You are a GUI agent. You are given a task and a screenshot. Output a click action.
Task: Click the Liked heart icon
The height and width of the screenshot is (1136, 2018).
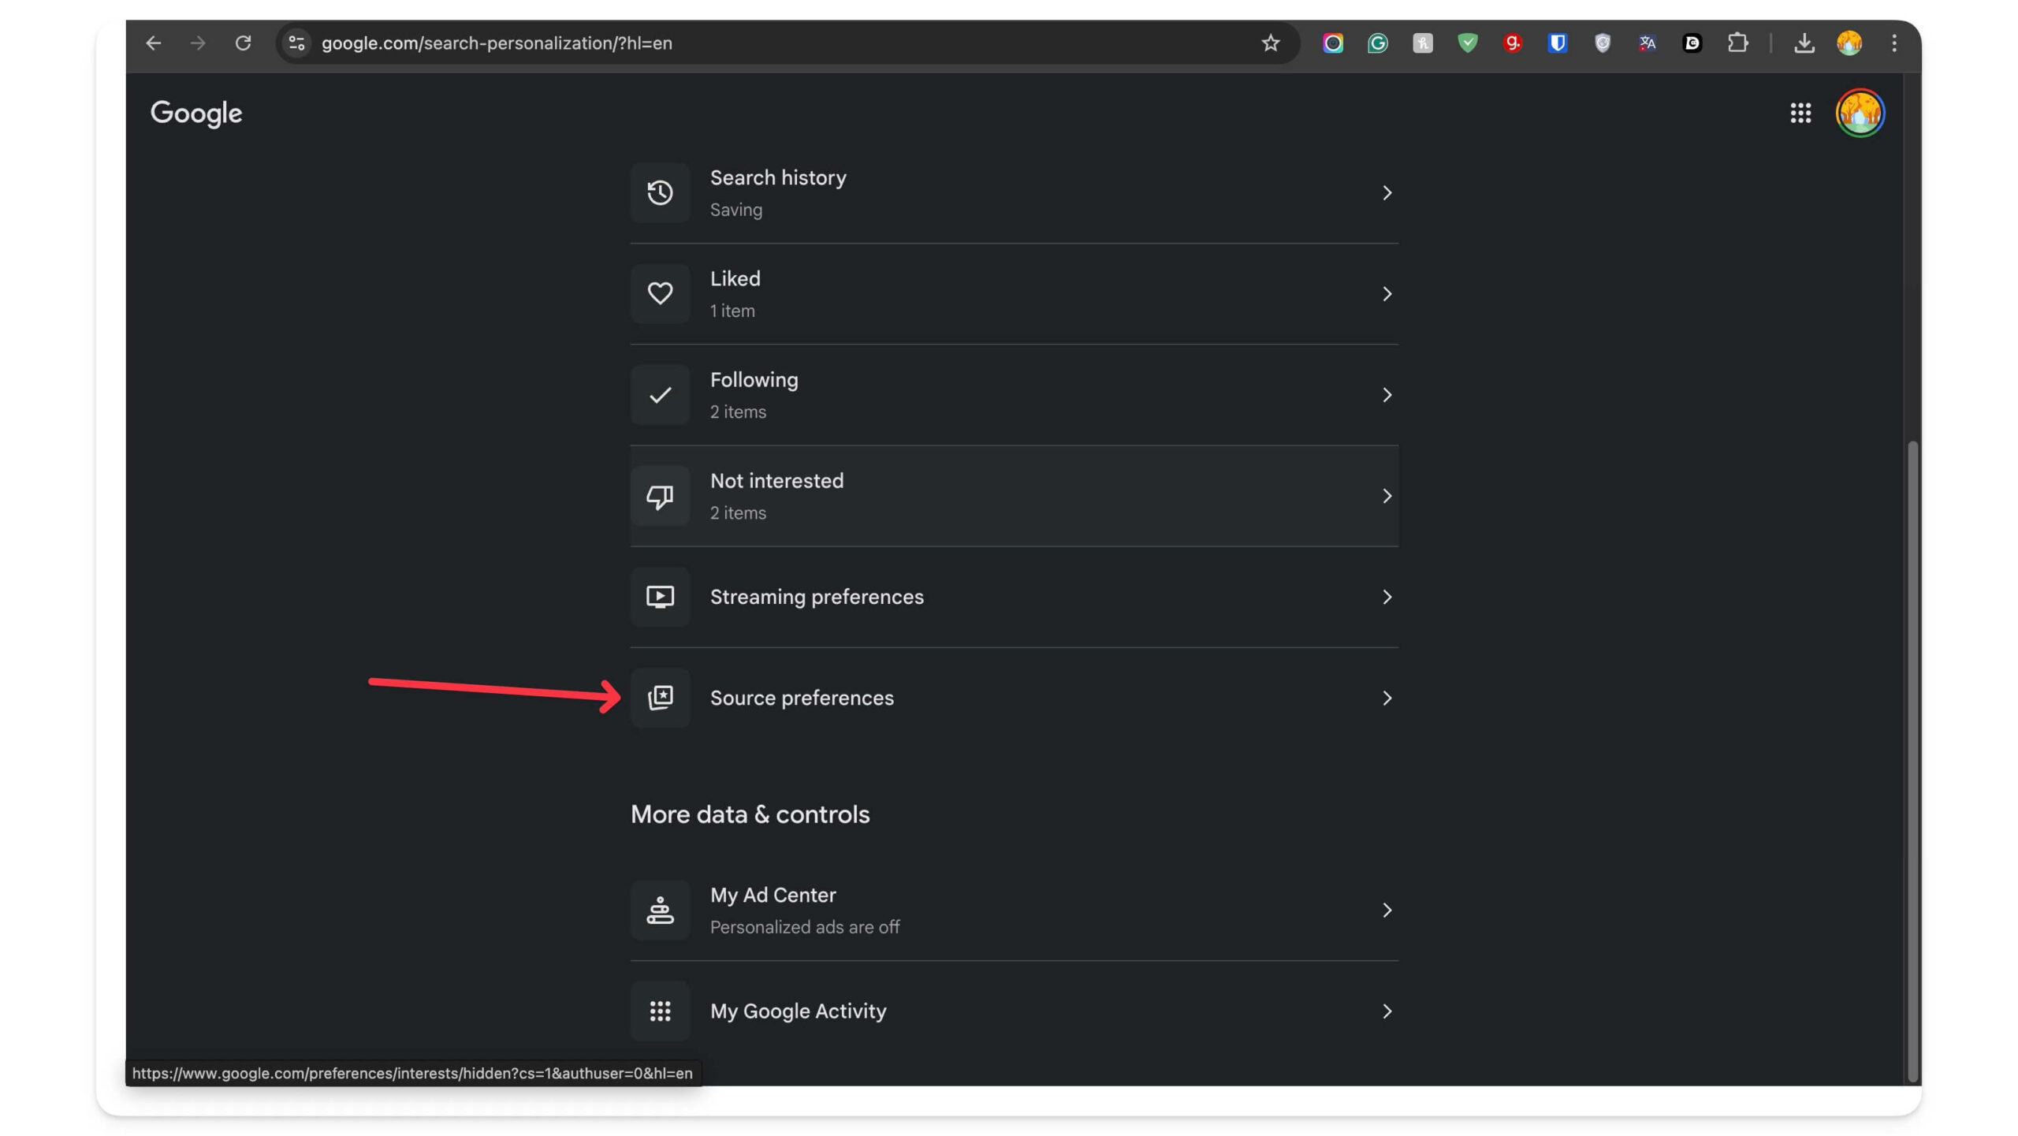tap(660, 293)
